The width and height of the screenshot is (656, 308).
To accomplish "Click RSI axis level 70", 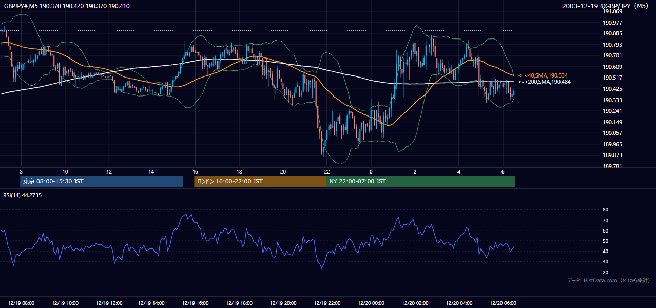I will click(605, 220).
